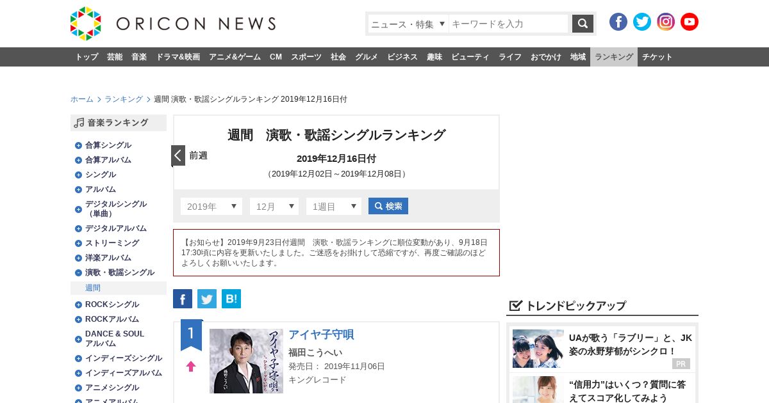Click 前週 previous week label
Viewport: 769px width, 403px height.
coord(198,155)
